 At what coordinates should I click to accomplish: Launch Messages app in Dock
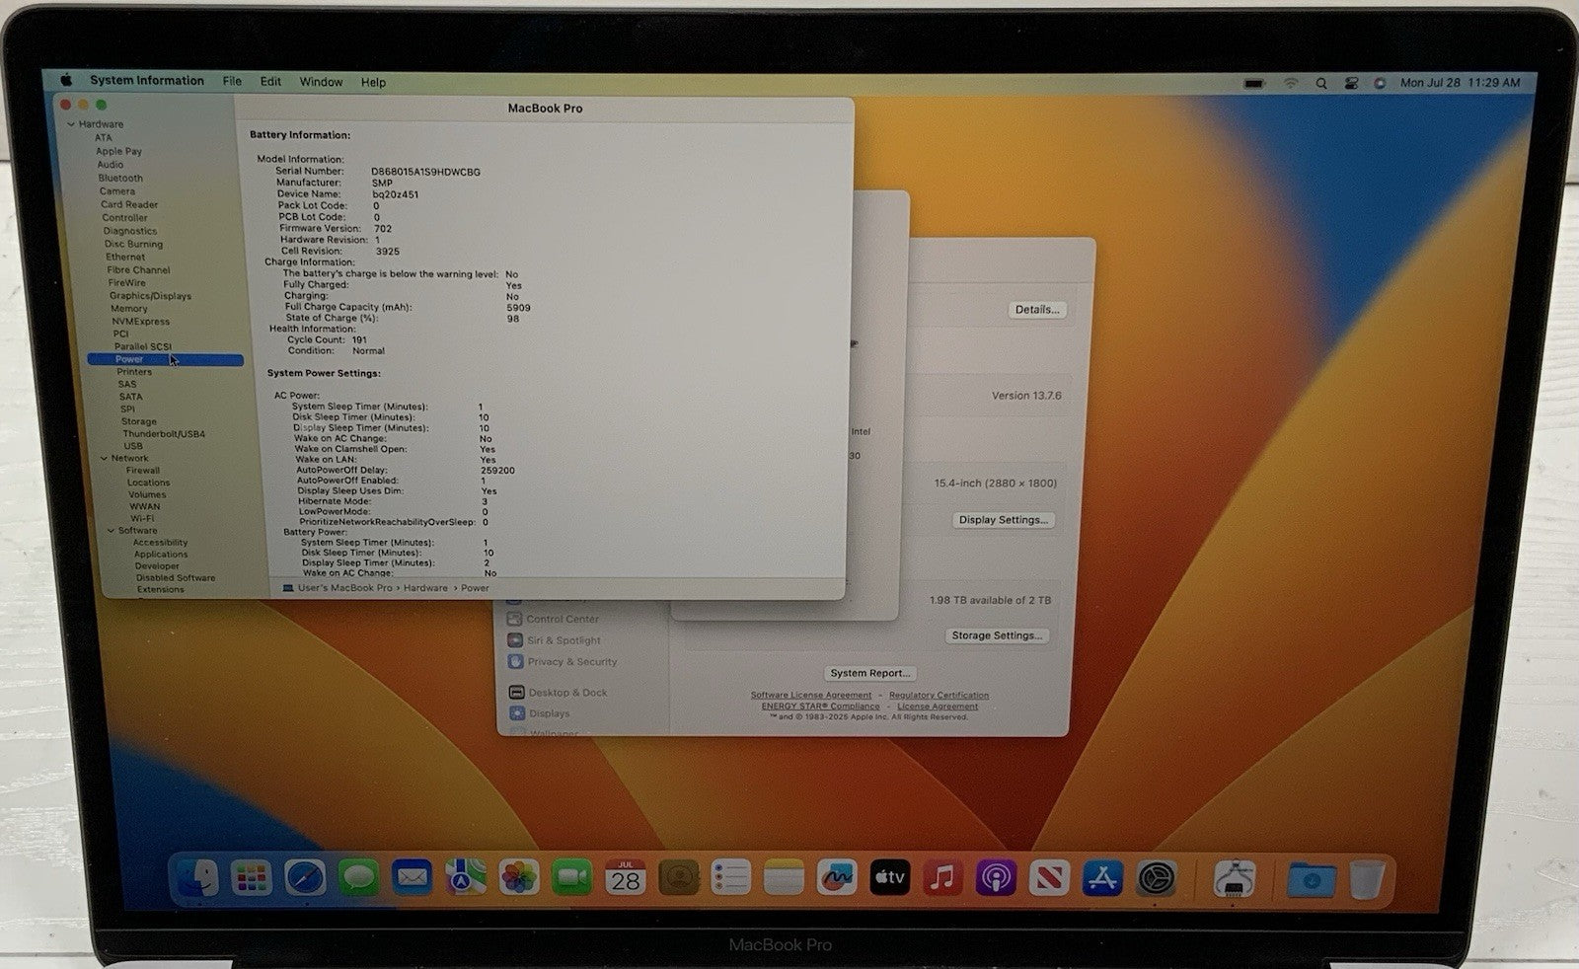click(358, 876)
